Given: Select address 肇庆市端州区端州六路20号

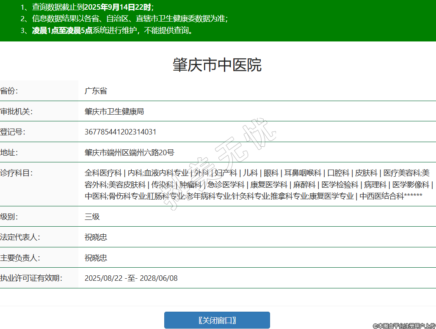Looking at the screenshot, I should pos(129,153).
